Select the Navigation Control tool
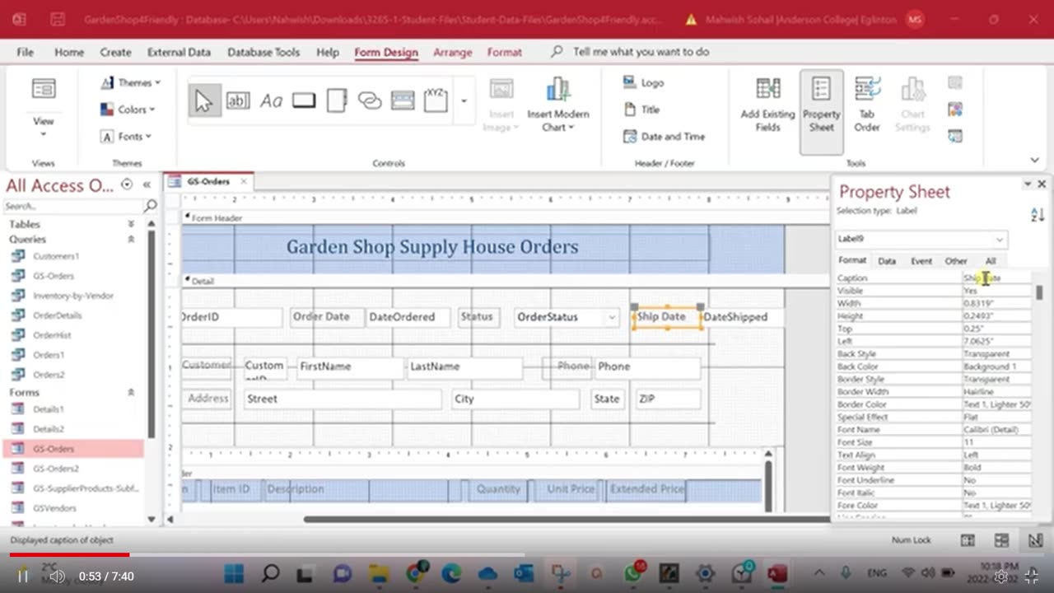The image size is (1054, 593). [403, 100]
